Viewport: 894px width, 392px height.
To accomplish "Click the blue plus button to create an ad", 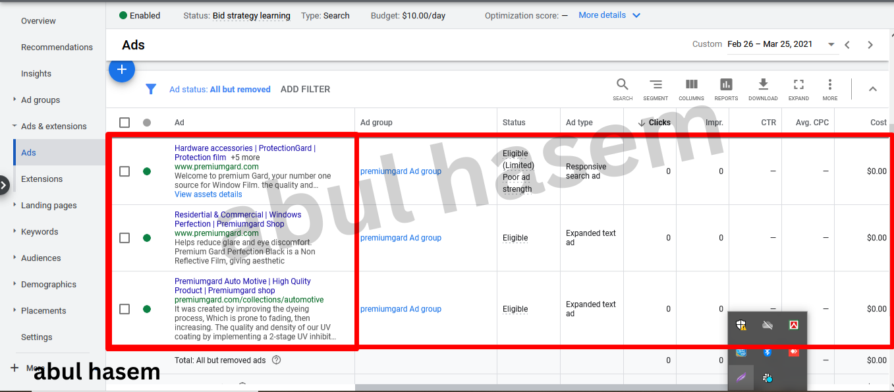I will 122,70.
